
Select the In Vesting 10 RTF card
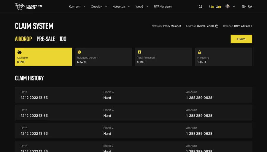pyautogui.click(x=224, y=57)
